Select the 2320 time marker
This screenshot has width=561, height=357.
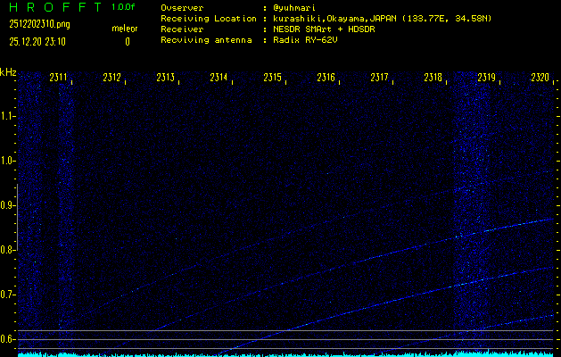[540, 78]
